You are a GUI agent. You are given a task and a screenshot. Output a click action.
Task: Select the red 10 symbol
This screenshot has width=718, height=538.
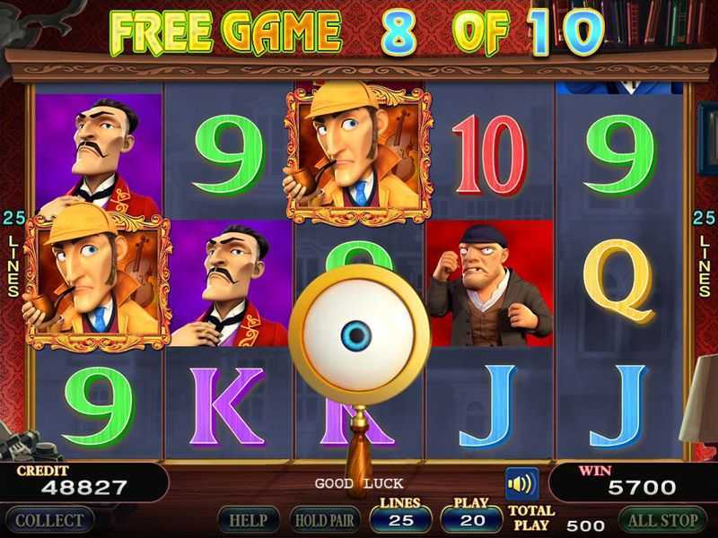click(489, 155)
